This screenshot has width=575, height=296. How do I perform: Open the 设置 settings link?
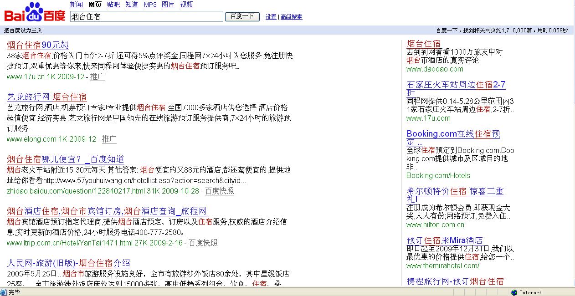[270, 16]
